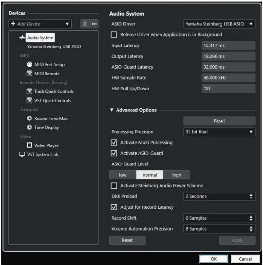Click the Transport category label
The image size is (263, 265).
(x=29, y=109)
